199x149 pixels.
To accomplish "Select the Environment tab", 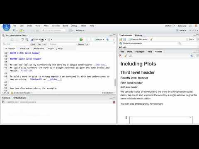I will (126, 35).
